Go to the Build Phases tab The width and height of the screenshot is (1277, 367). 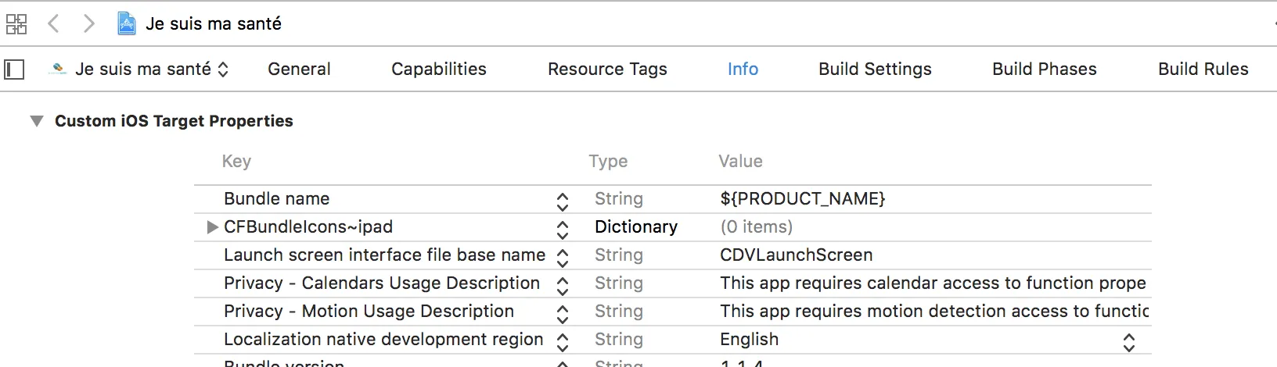(x=1044, y=69)
